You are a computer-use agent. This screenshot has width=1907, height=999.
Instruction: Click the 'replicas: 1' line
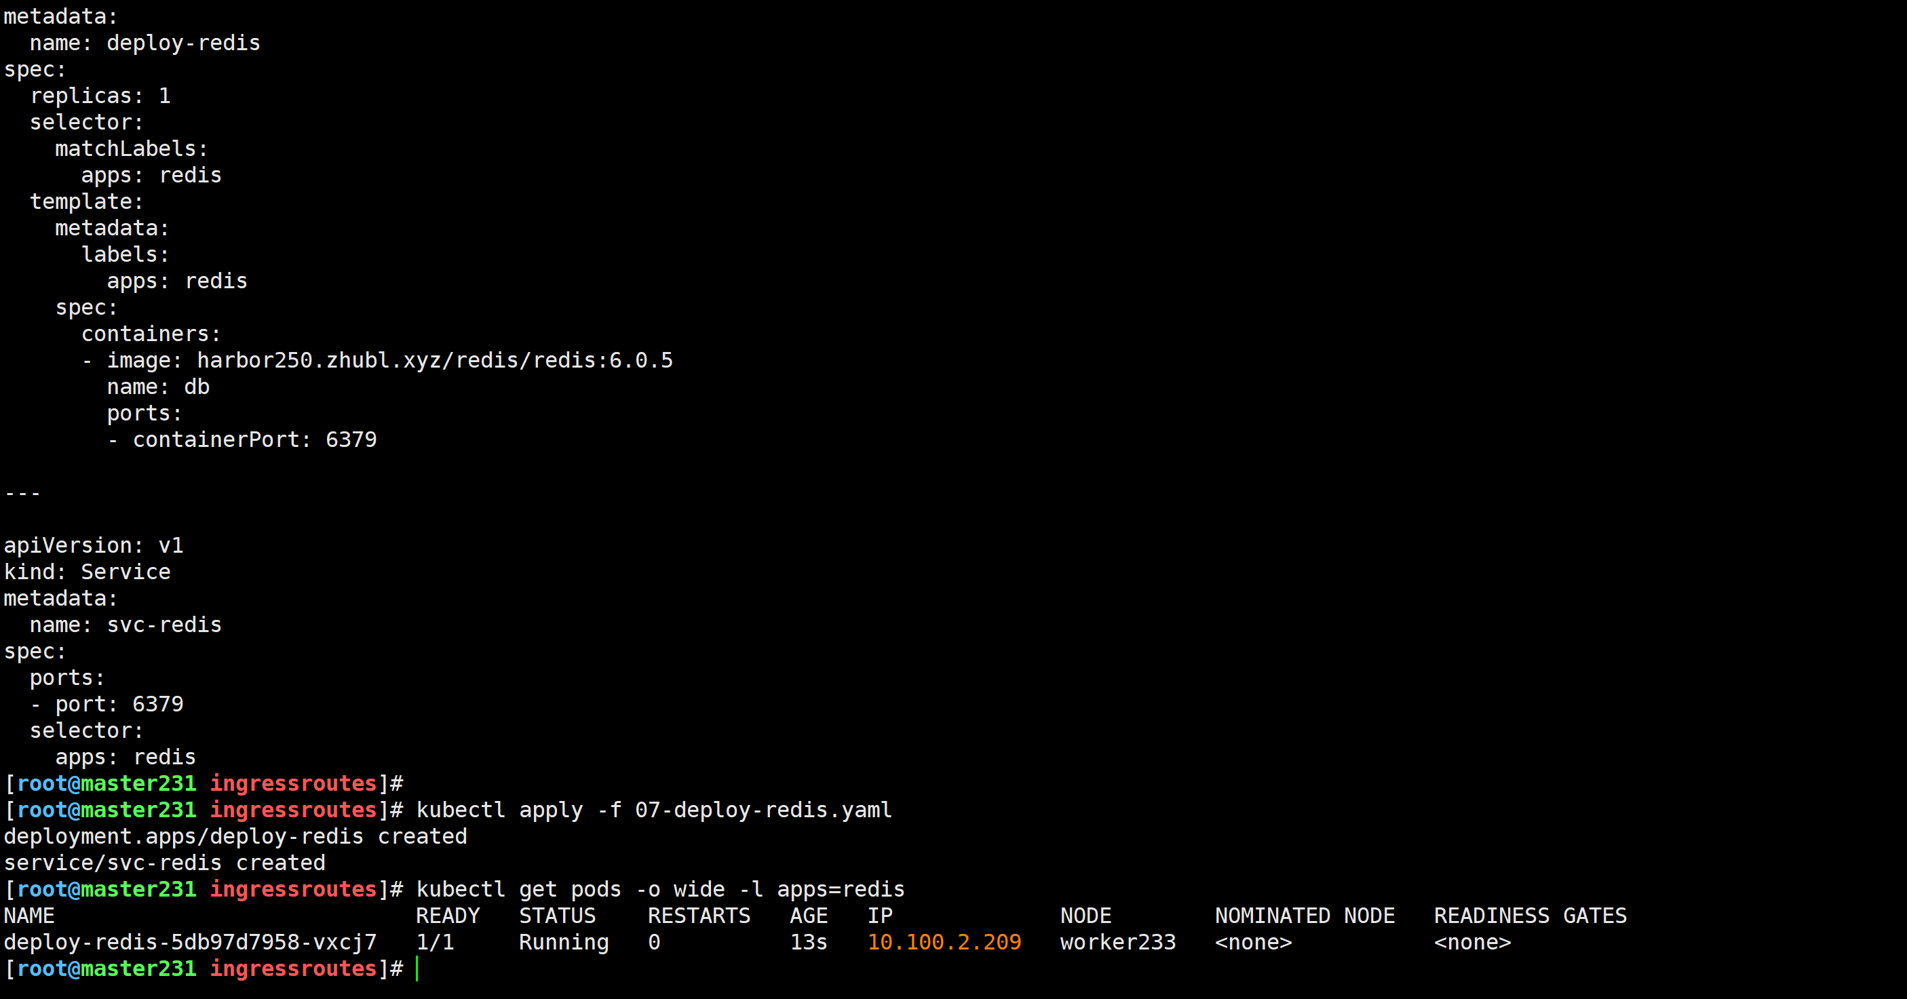100,96
